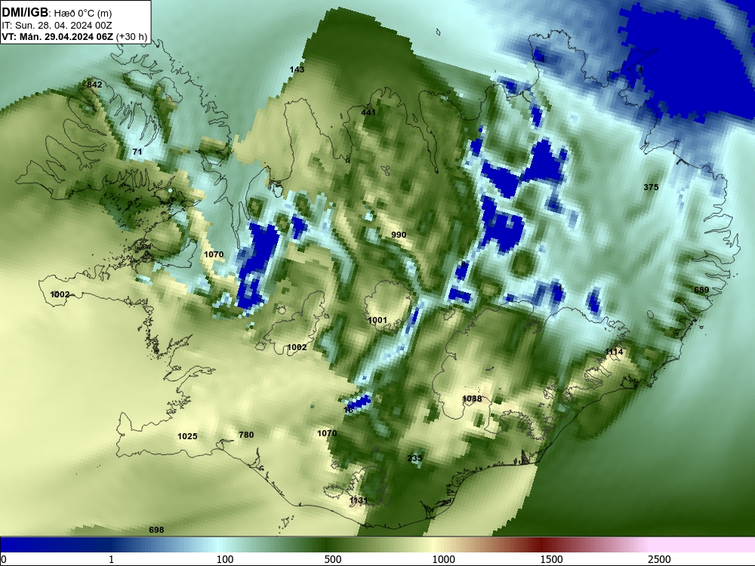Click the 689 value label on the map

pyautogui.click(x=701, y=290)
